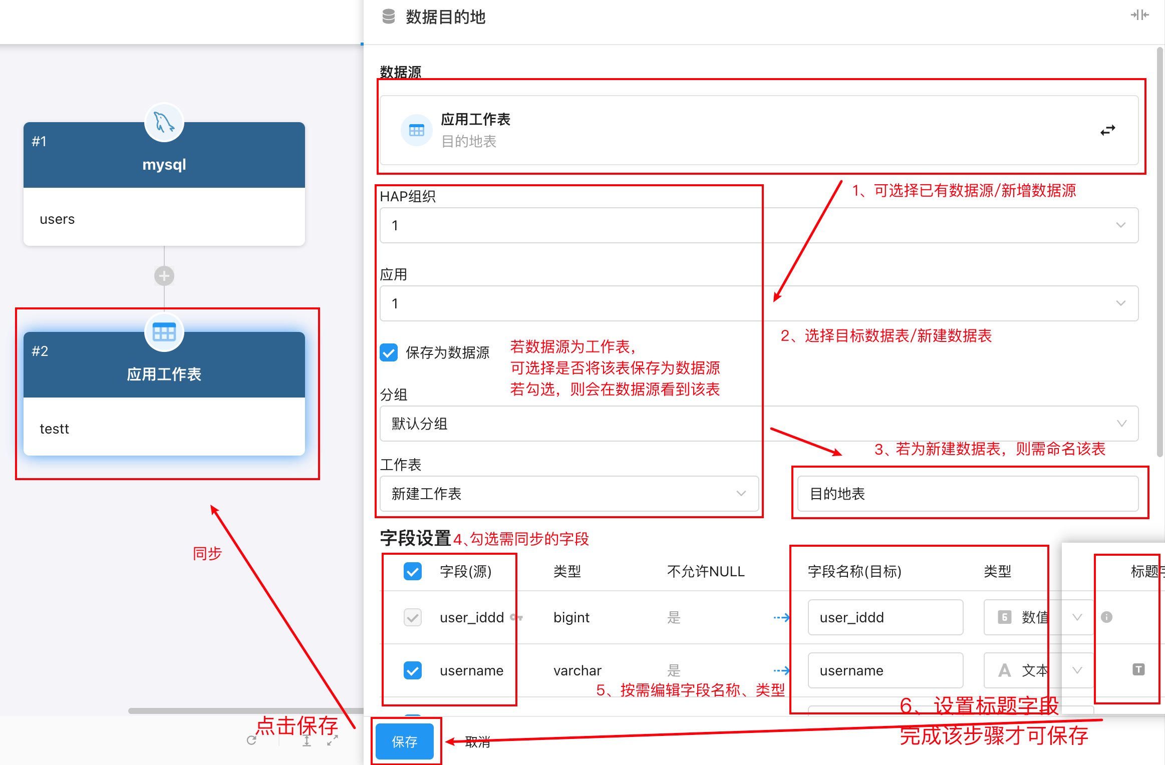Click the plus icon between the two nodes
The width and height of the screenshot is (1165, 765).
164,276
